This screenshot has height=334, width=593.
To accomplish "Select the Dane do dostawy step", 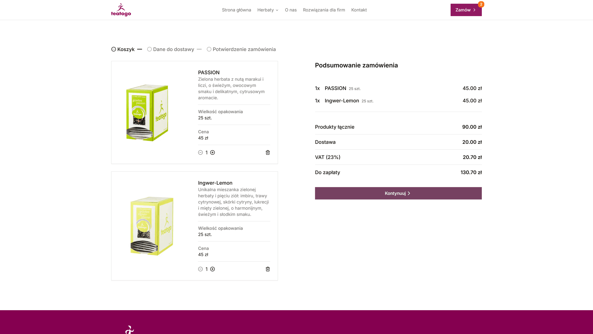I will coord(170,49).
